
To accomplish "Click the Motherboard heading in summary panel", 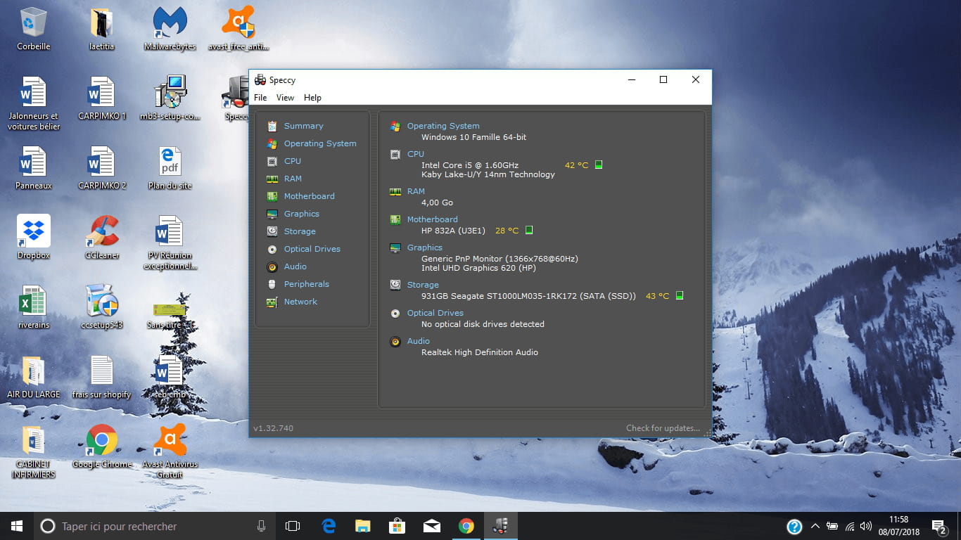I will pyautogui.click(x=432, y=219).
